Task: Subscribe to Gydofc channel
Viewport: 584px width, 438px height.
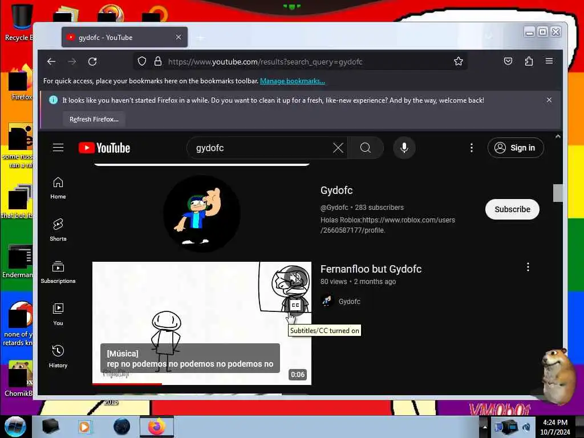Action: 512,209
